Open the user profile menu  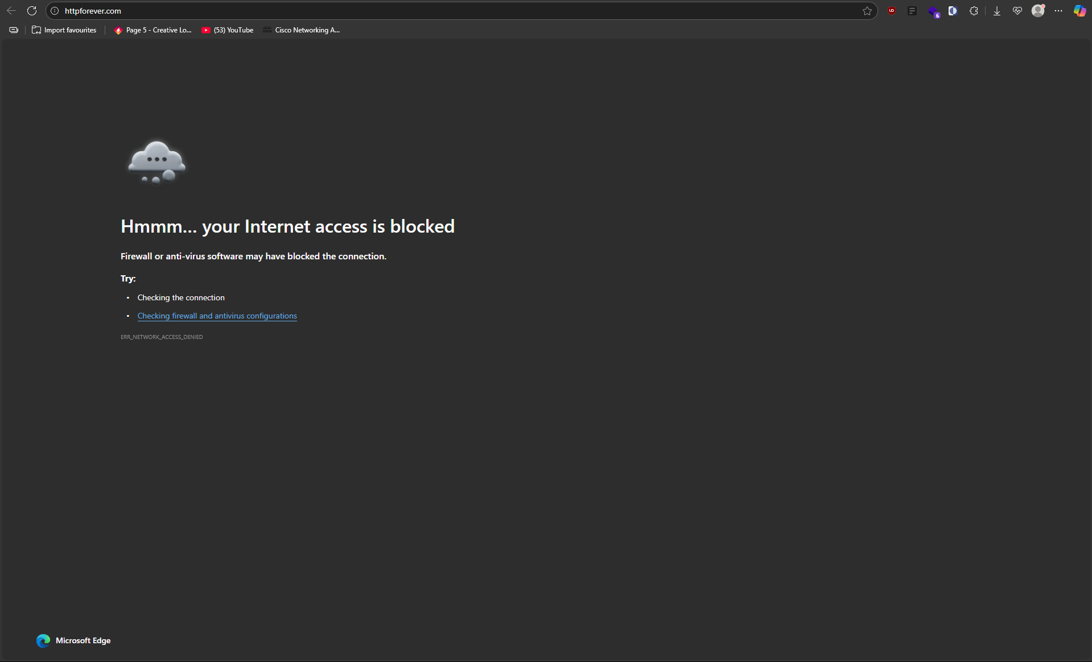point(1038,11)
